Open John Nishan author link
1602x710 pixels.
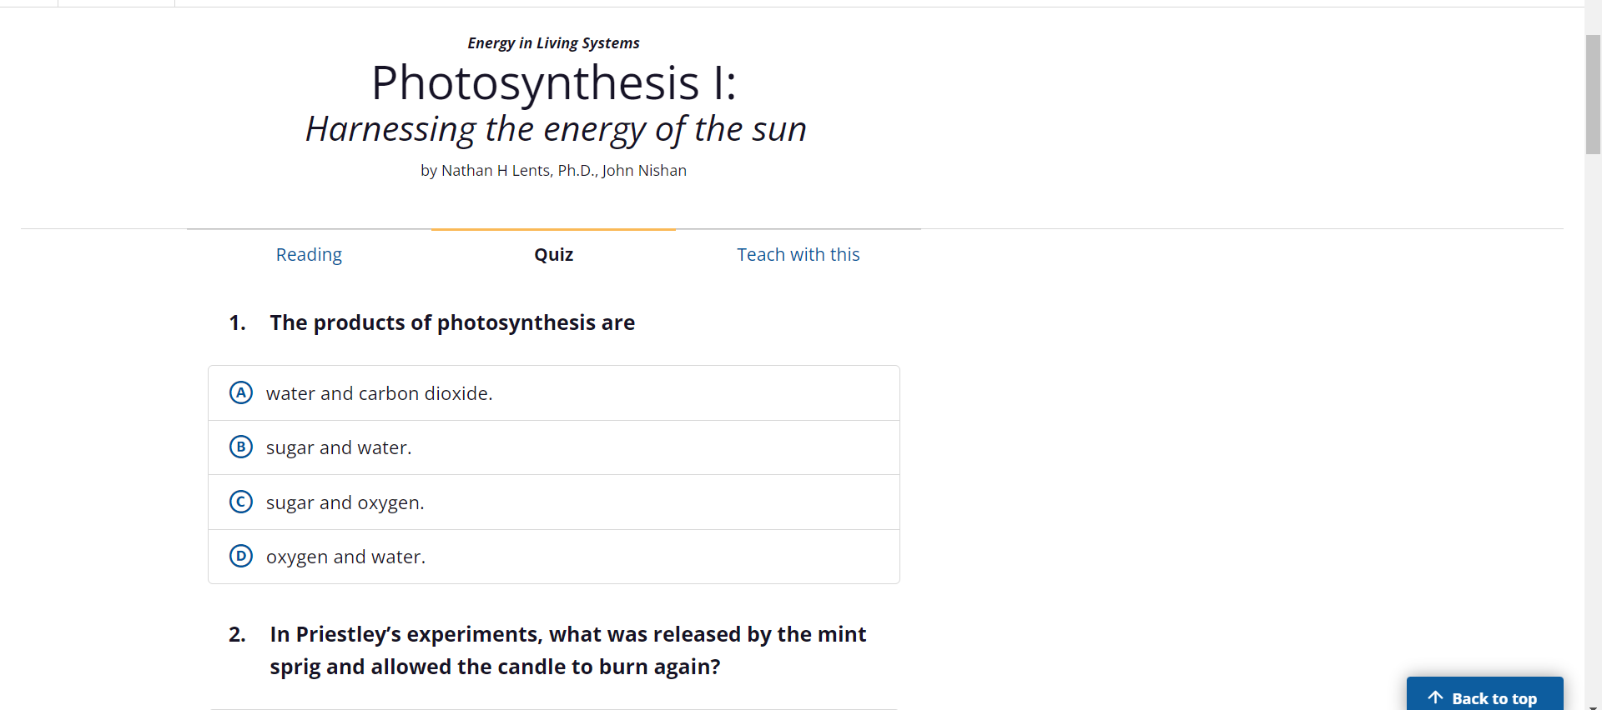point(644,170)
